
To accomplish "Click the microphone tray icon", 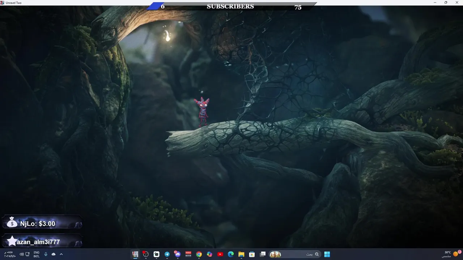I will 46,254.
